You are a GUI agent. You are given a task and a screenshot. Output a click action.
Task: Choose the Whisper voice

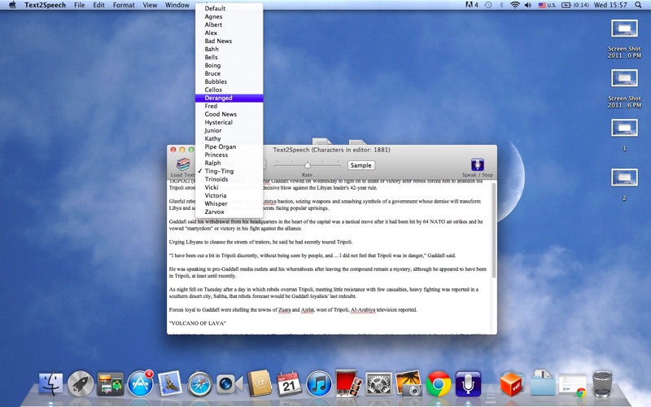(229, 203)
